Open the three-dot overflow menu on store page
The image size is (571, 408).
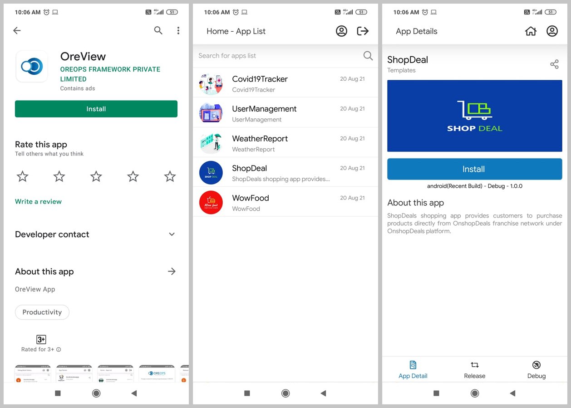[178, 30]
